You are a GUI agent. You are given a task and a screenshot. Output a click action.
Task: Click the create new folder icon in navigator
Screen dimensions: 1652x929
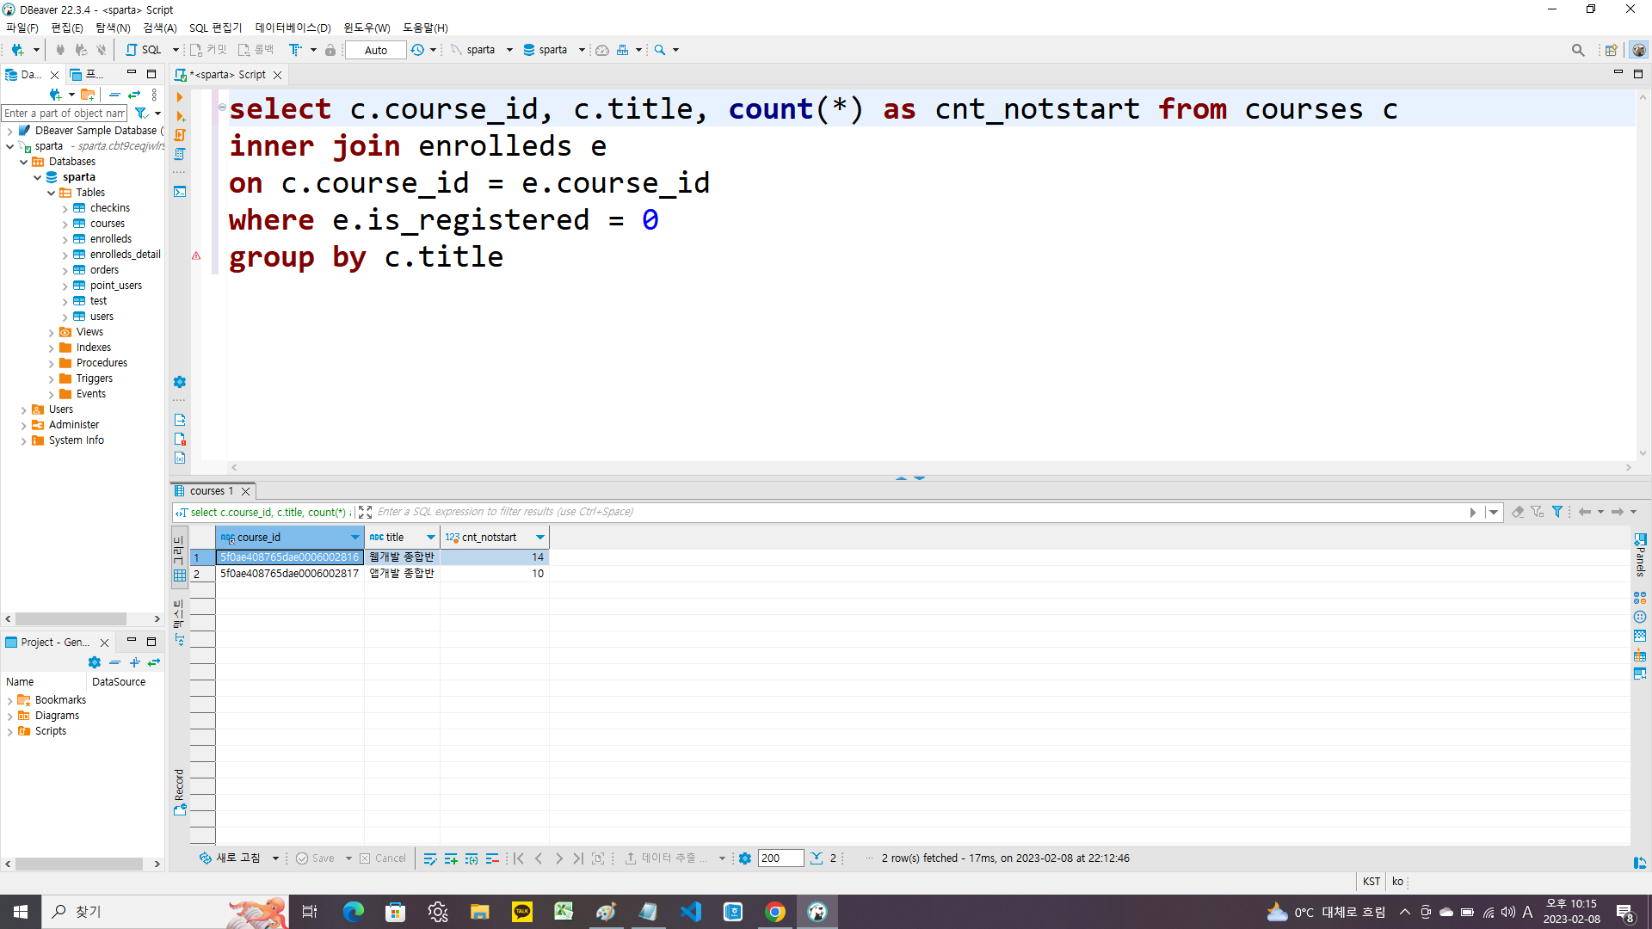(88, 95)
